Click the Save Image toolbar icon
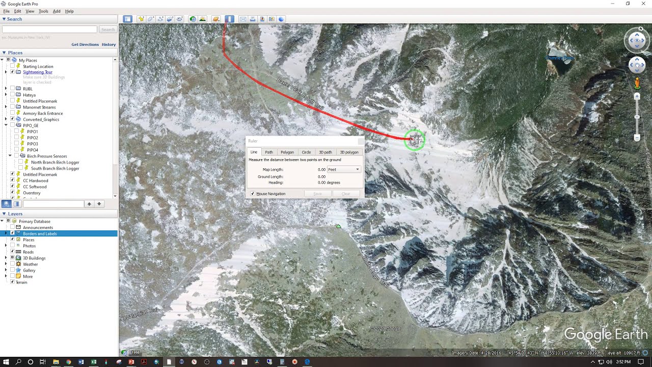This screenshot has width=652, height=367. click(262, 19)
